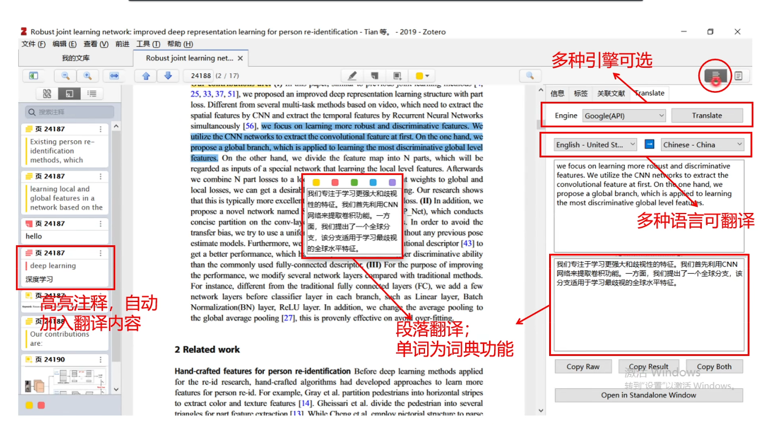Fit the page to window width
This screenshot has height=427, width=768.
point(114,75)
